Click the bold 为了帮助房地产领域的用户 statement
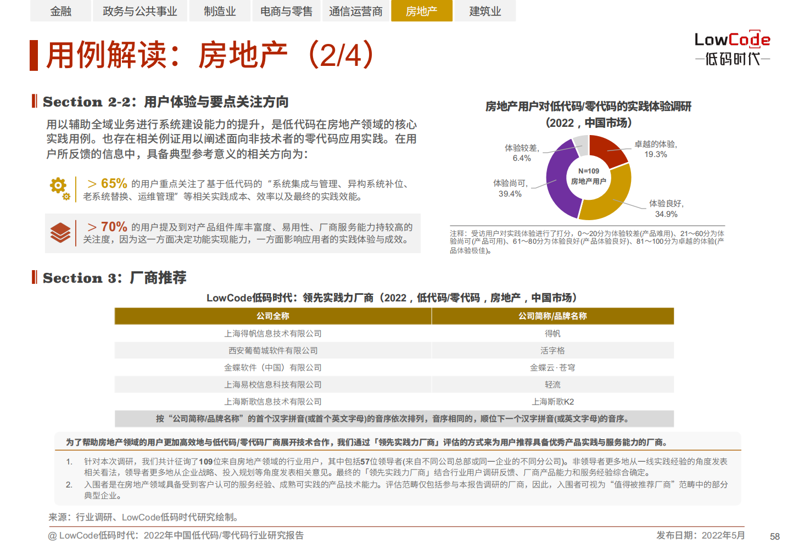Screen dimensions: 793x549 [x=367, y=442]
